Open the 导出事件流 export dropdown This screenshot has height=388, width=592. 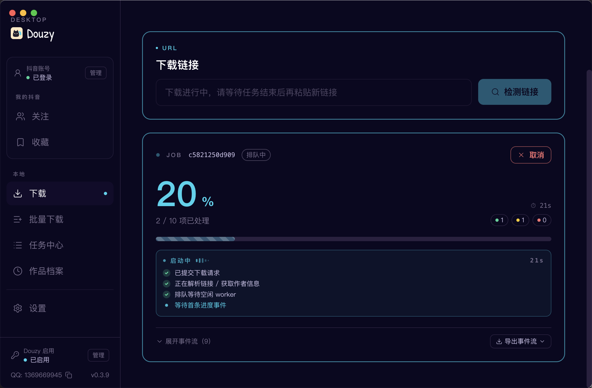click(x=520, y=341)
